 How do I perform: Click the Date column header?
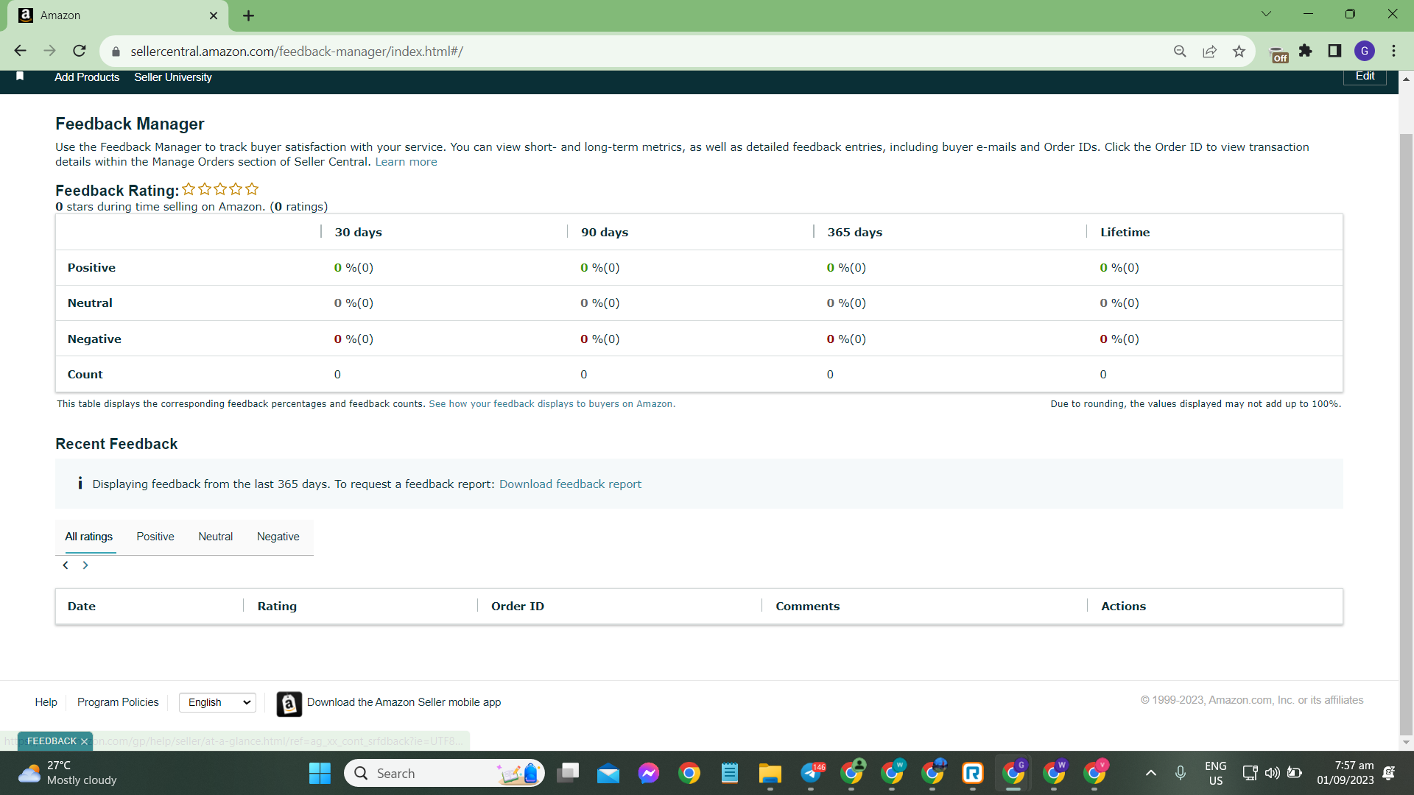pyautogui.click(x=82, y=607)
